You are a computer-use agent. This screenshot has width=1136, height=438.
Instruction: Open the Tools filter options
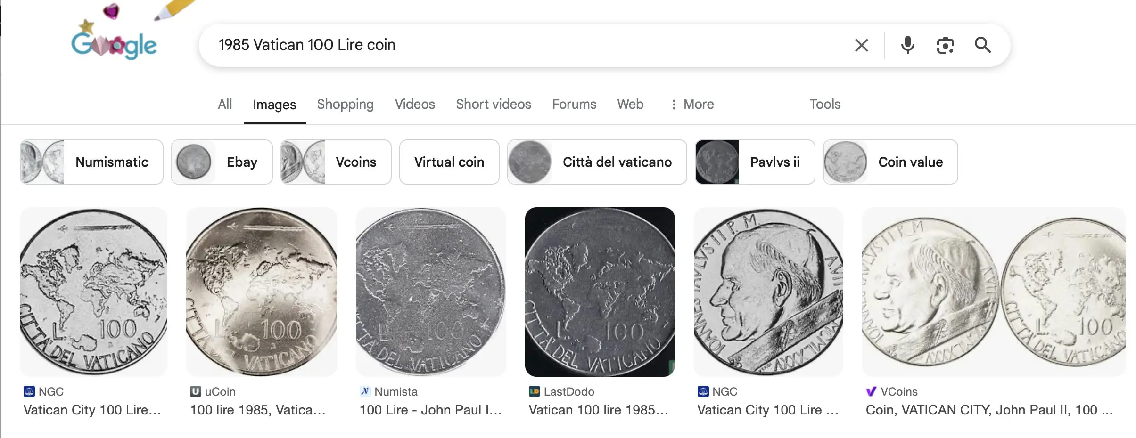(825, 104)
